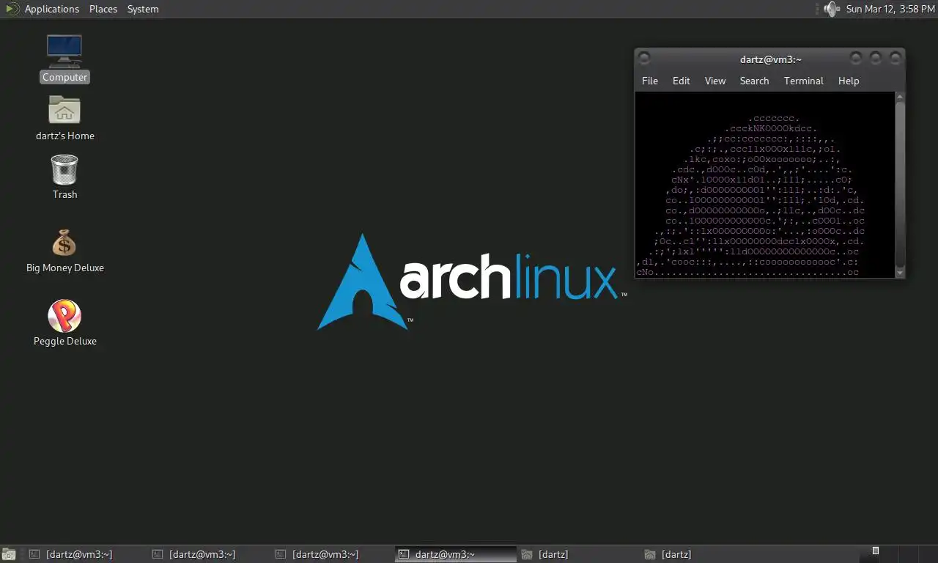Screen dimensions: 938x563
Task: Open the Applications menu
Action: point(51,9)
